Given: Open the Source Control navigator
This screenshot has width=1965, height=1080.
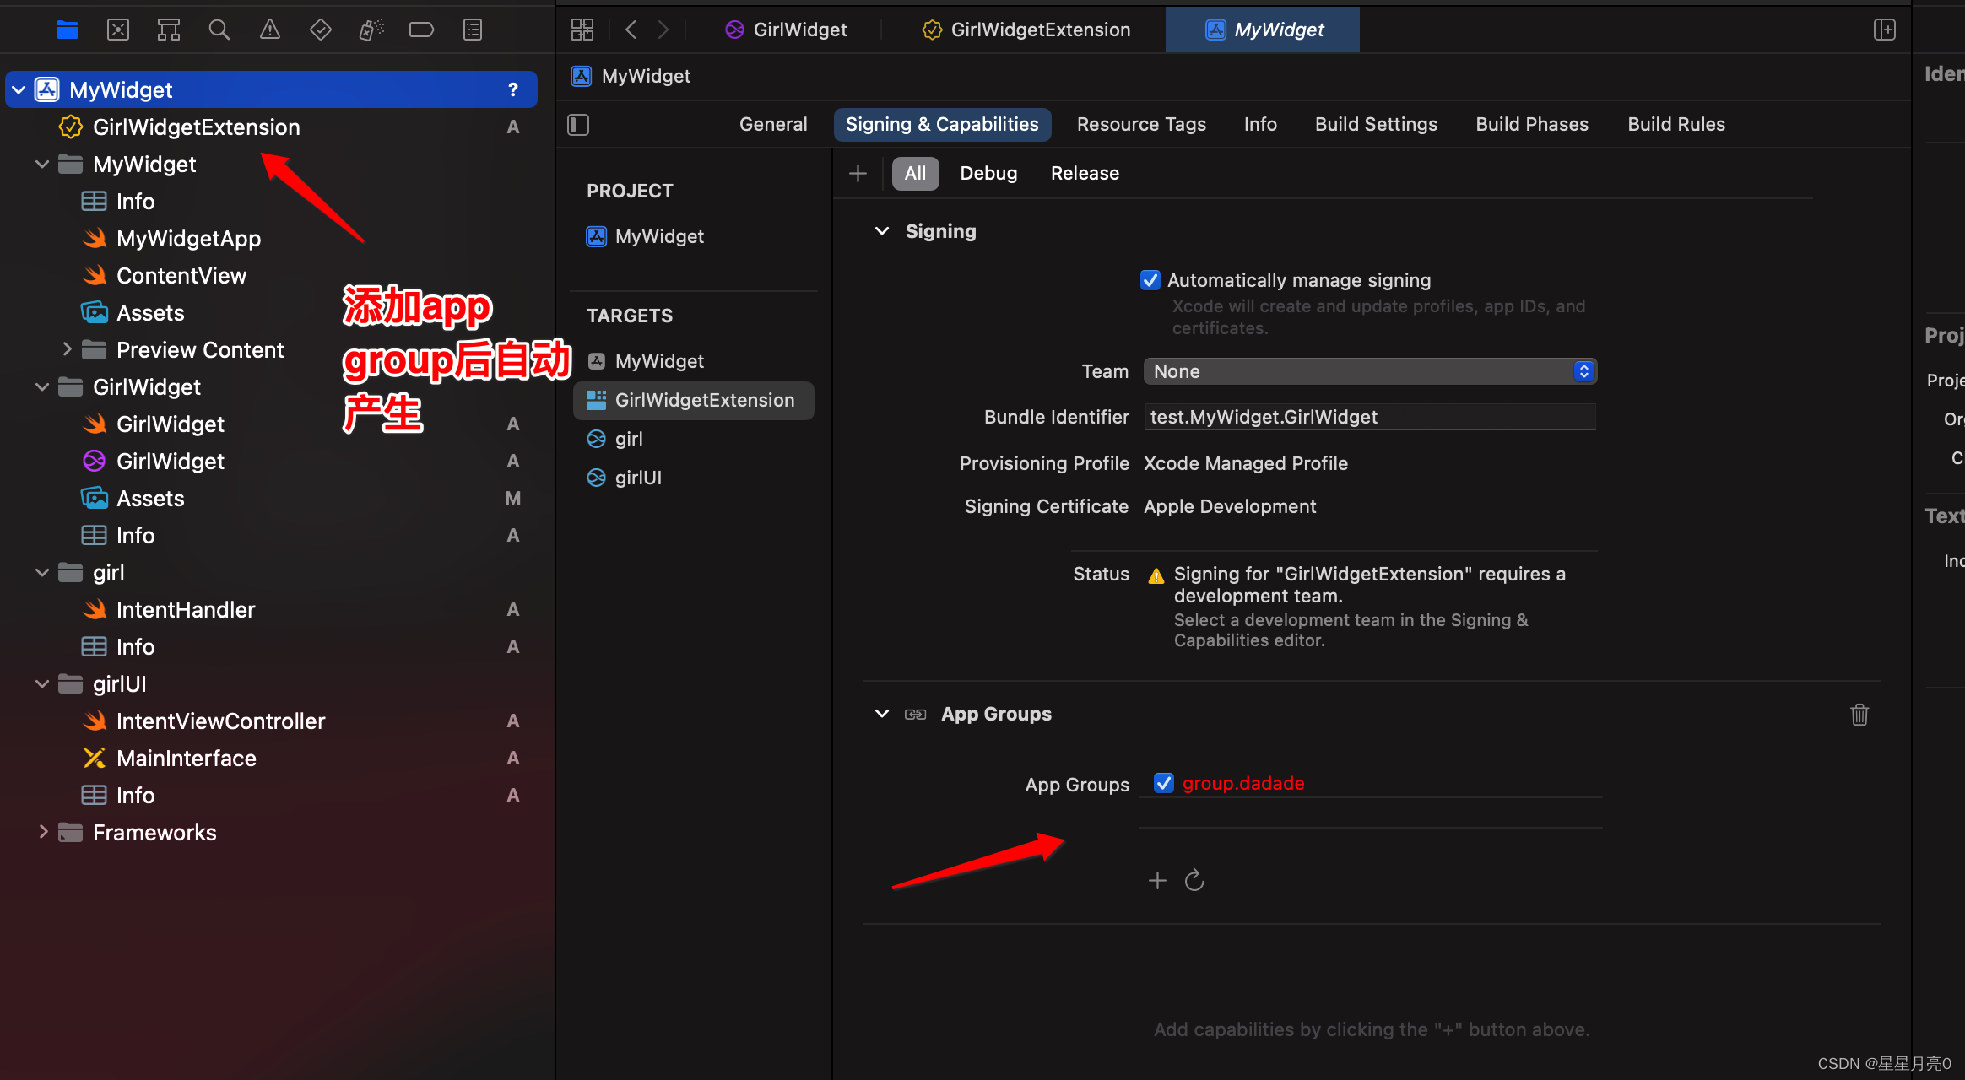Looking at the screenshot, I should (x=118, y=30).
